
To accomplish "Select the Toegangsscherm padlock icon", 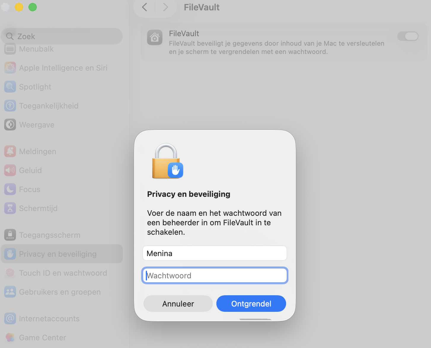I will (x=10, y=235).
